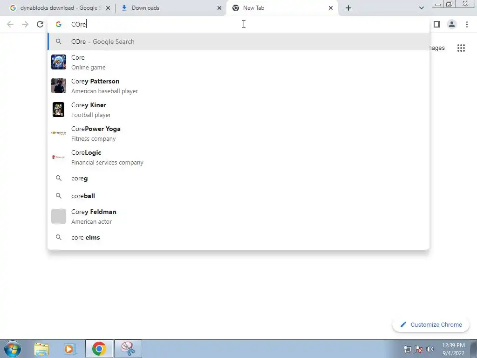Open the Images link behind the dropdown
477x358 pixels.
[x=436, y=48]
